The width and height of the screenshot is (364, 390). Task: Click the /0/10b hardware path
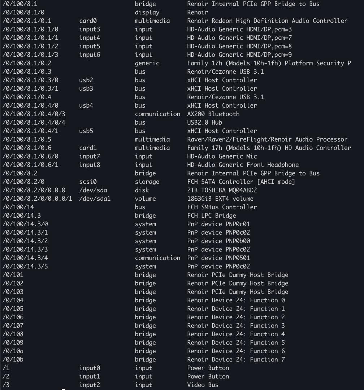coord(12,359)
